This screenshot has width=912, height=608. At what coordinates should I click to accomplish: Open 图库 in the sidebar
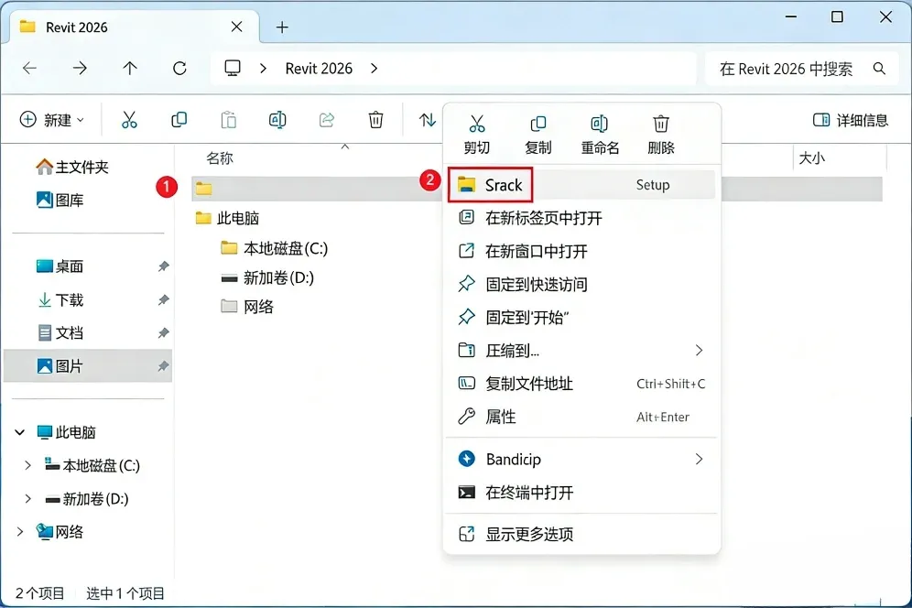tap(60, 201)
